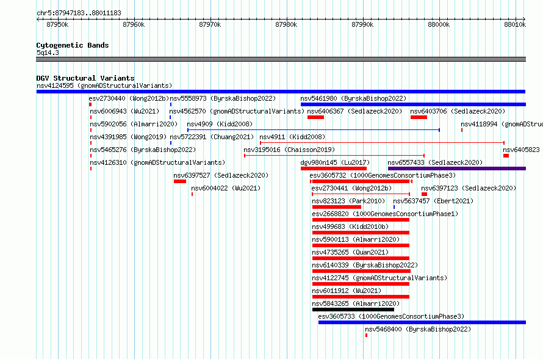
Task: Click esv2668820 (1000GenomesConsortiumPhase1) label
Action: 385,214
